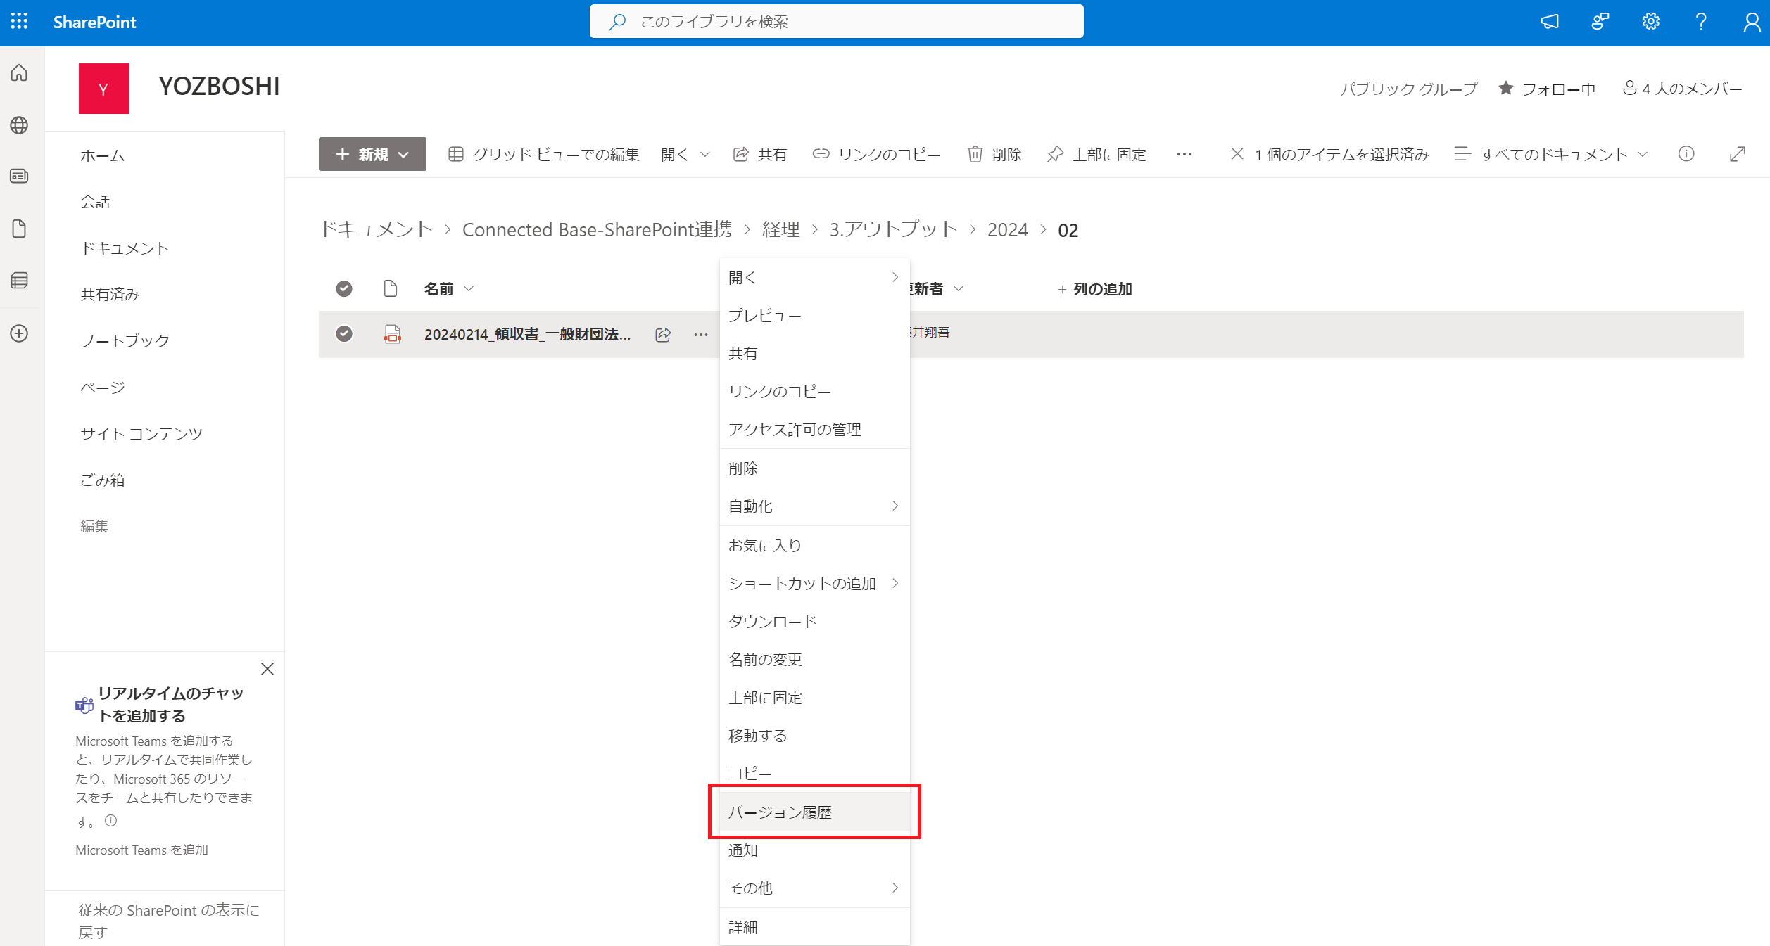Clear selection with the X next to 1個のアイテムを選択済み
Screen dimensions: 1770x946
(x=1237, y=153)
